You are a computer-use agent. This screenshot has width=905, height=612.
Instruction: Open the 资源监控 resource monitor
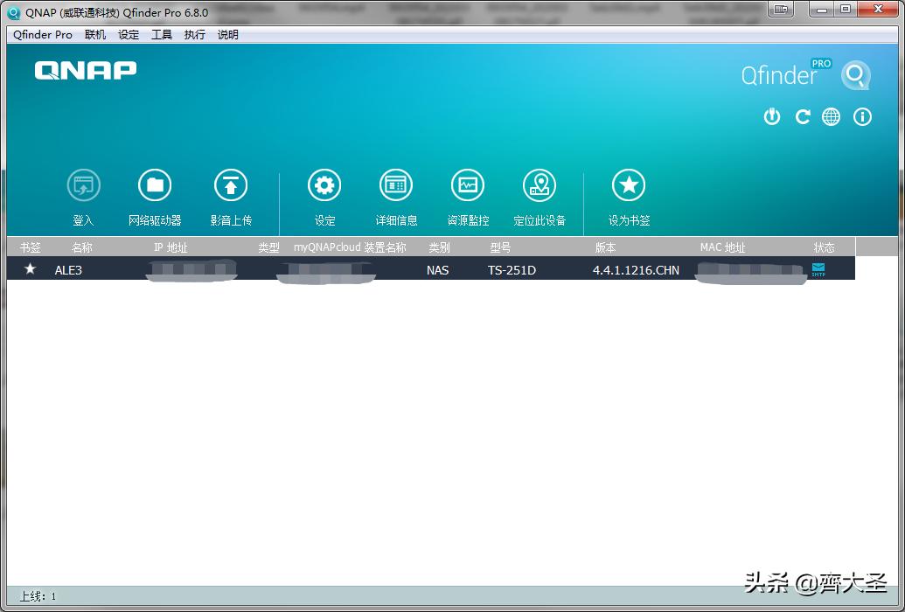coord(468,185)
